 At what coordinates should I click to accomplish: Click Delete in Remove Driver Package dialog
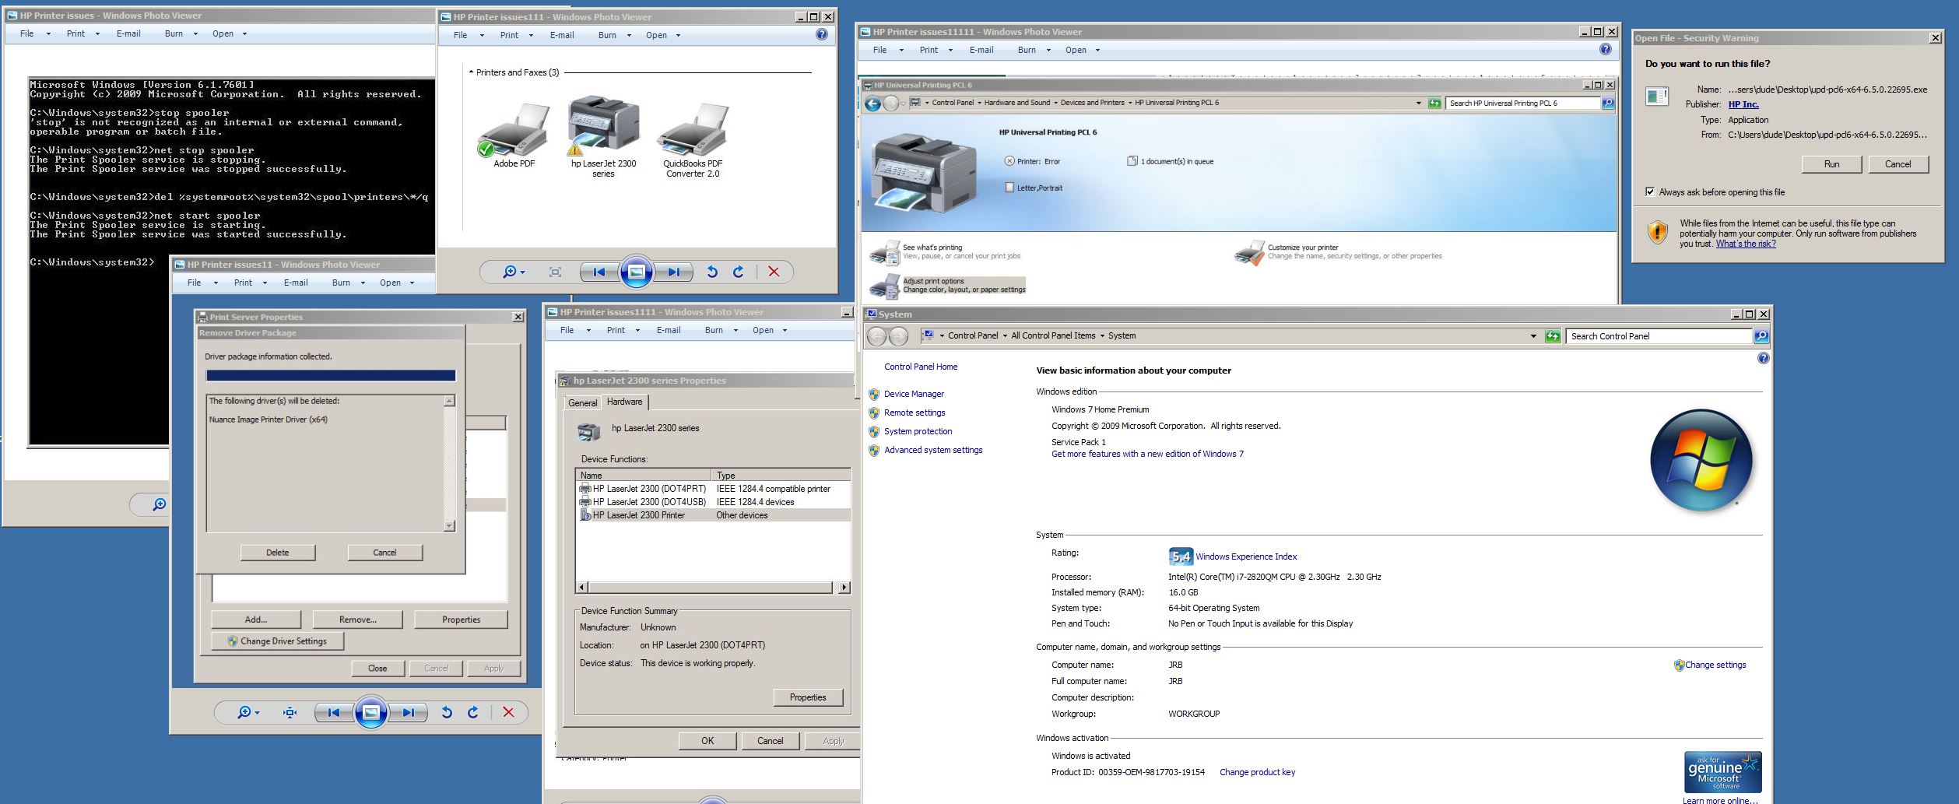[278, 553]
